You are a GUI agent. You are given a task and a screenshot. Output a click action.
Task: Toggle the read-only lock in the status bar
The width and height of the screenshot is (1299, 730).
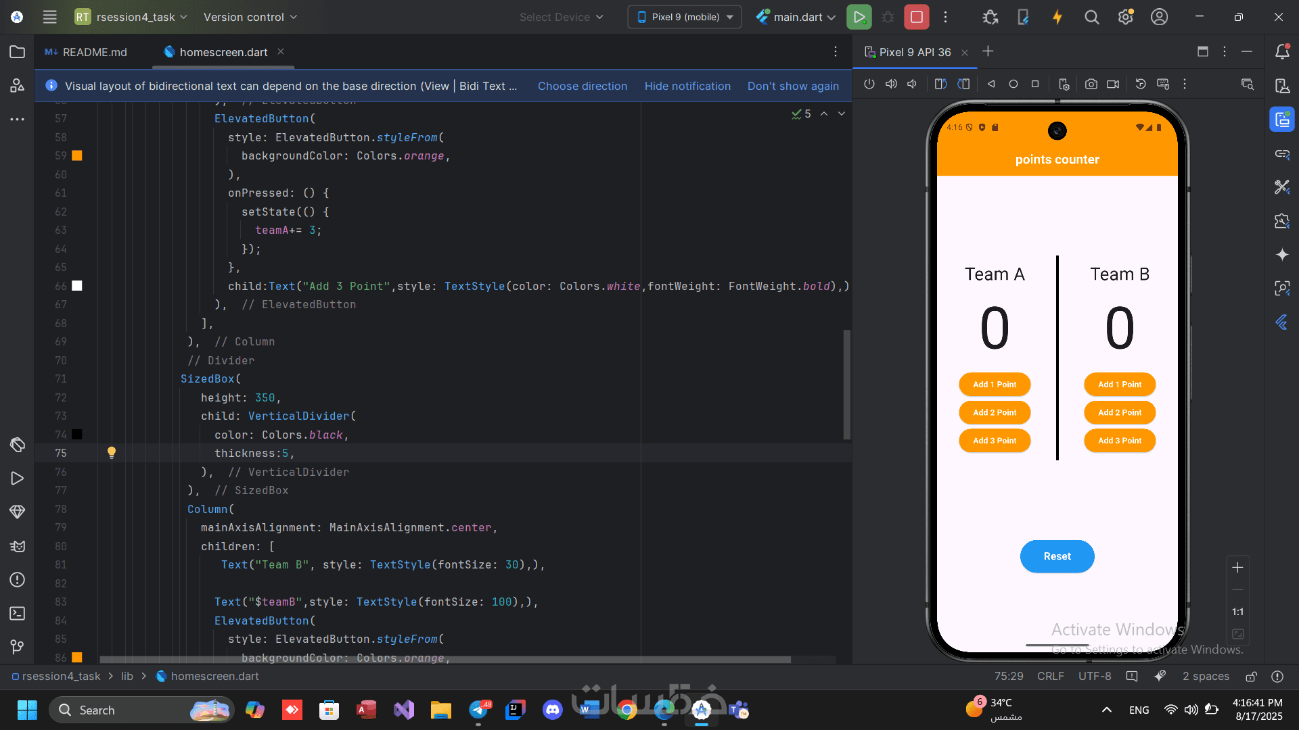click(1251, 676)
